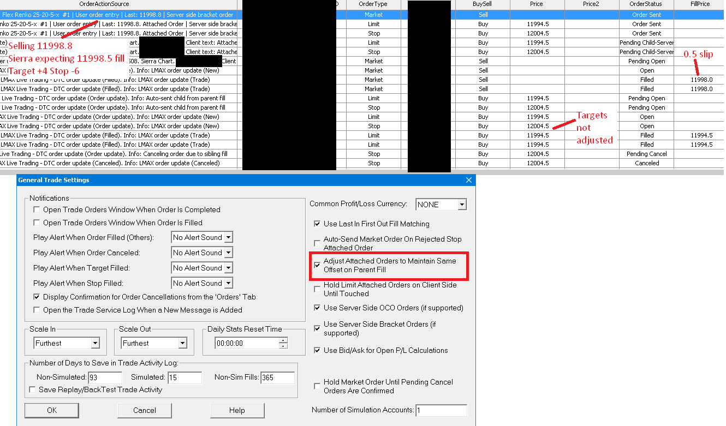The height and width of the screenshot is (426, 726).
Task: Click the Daily Stats Reset Time field
Action: 246,343
